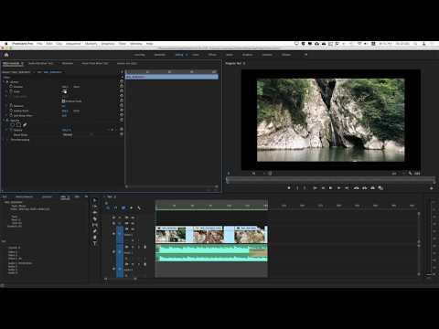Pick the free draw bezier mask pen
The height and width of the screenshot is (329, 439).
point(25,125)
